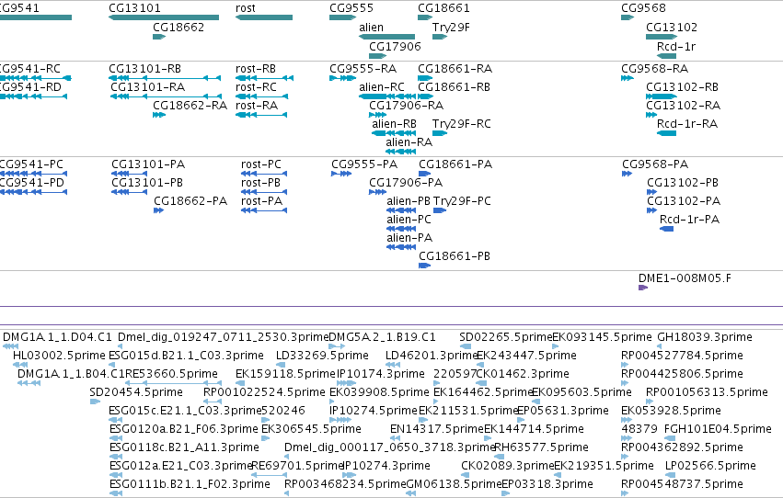Click the EK159118.5prime EST label

pyautogui.click(x=285, y=374)
